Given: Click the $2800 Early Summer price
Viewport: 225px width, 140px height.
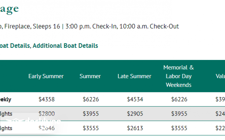Looking at the screenshot, I should 47,114.
